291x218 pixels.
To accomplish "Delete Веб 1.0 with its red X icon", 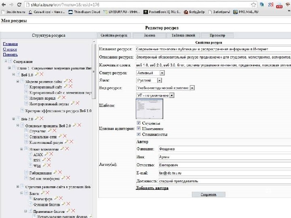I will (x=41, y=74).
